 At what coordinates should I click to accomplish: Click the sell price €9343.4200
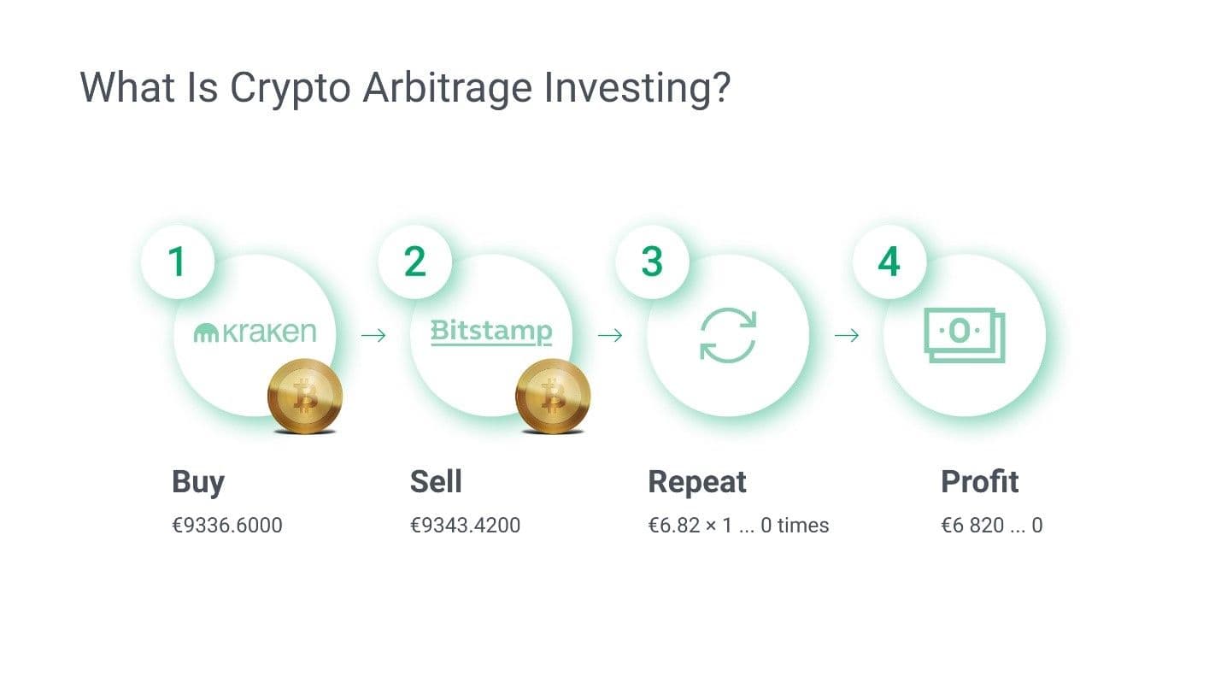(x=465, y=525)
